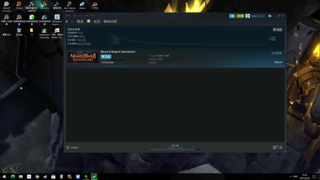Image resolution: width=320 pixels, height=180 pixels.
Task: Go back with the Steam back arrow
Action: click(67, 21)
